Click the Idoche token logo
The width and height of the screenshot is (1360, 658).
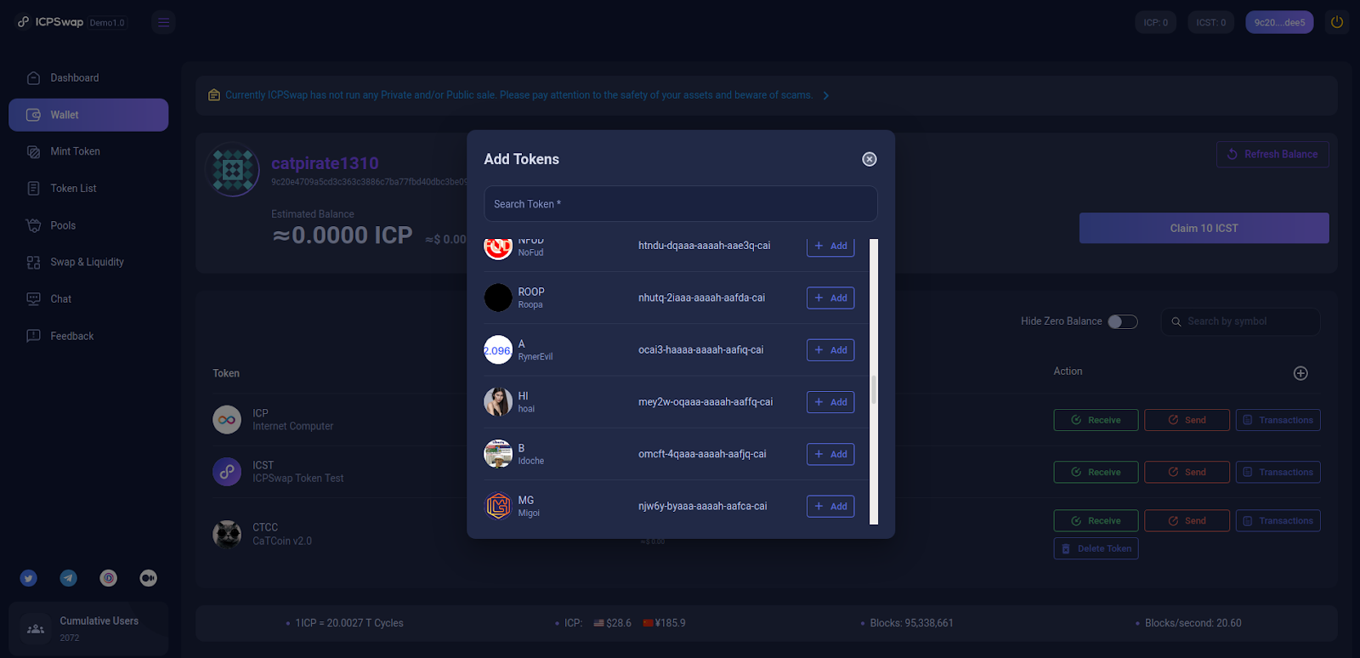coord(498,454)
